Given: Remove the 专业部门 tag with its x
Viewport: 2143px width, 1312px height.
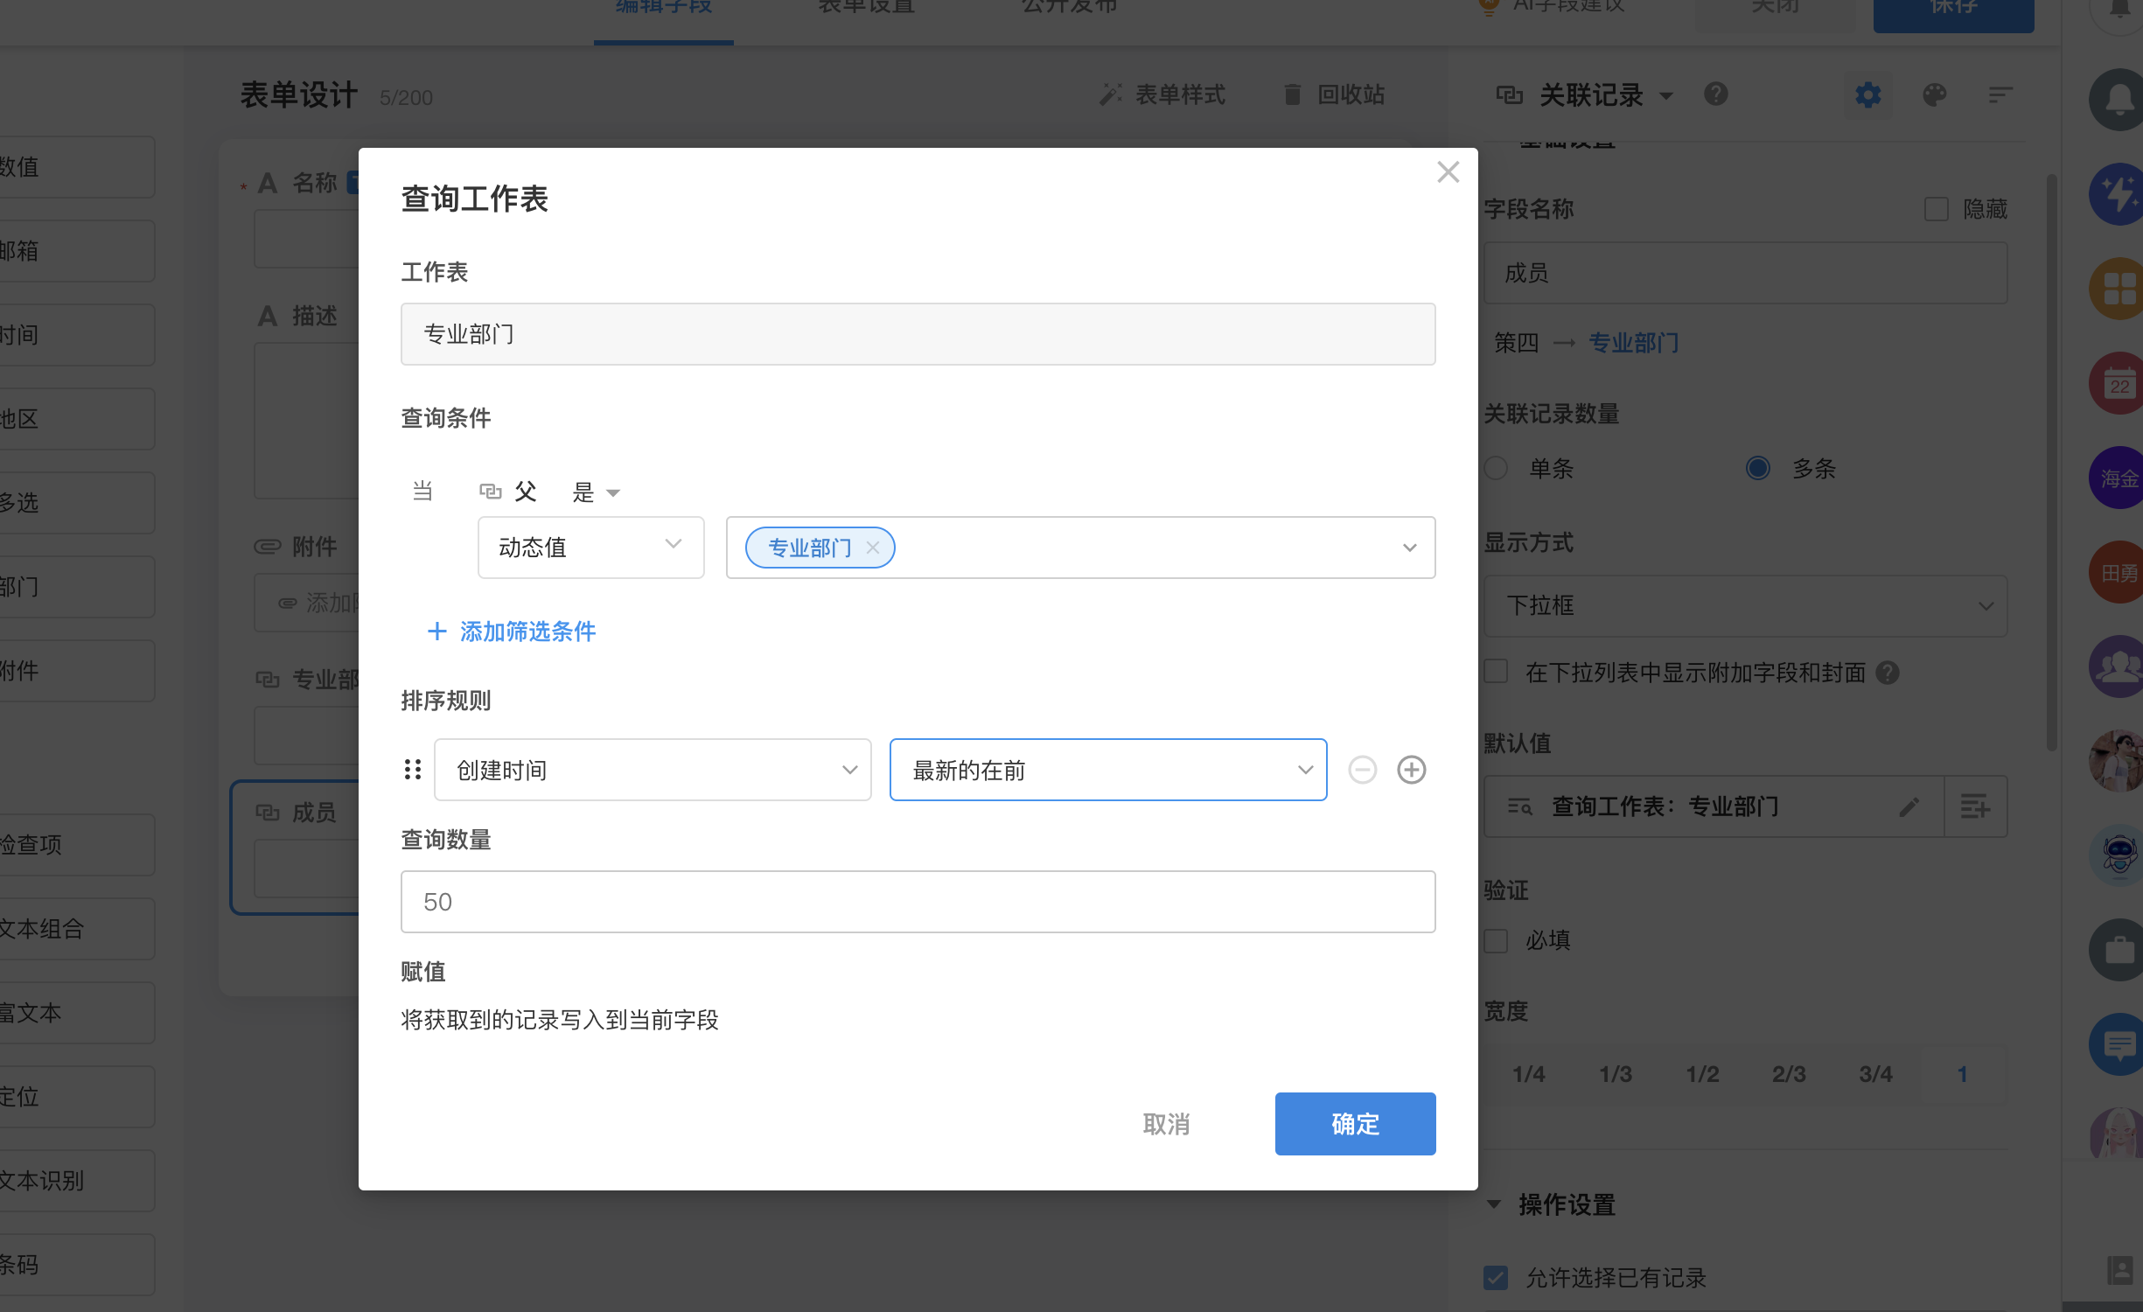Looking at the screenshot, I should tap(872, 548).
